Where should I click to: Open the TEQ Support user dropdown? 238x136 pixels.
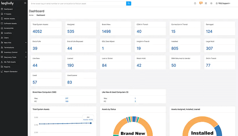tap(223, 3)
